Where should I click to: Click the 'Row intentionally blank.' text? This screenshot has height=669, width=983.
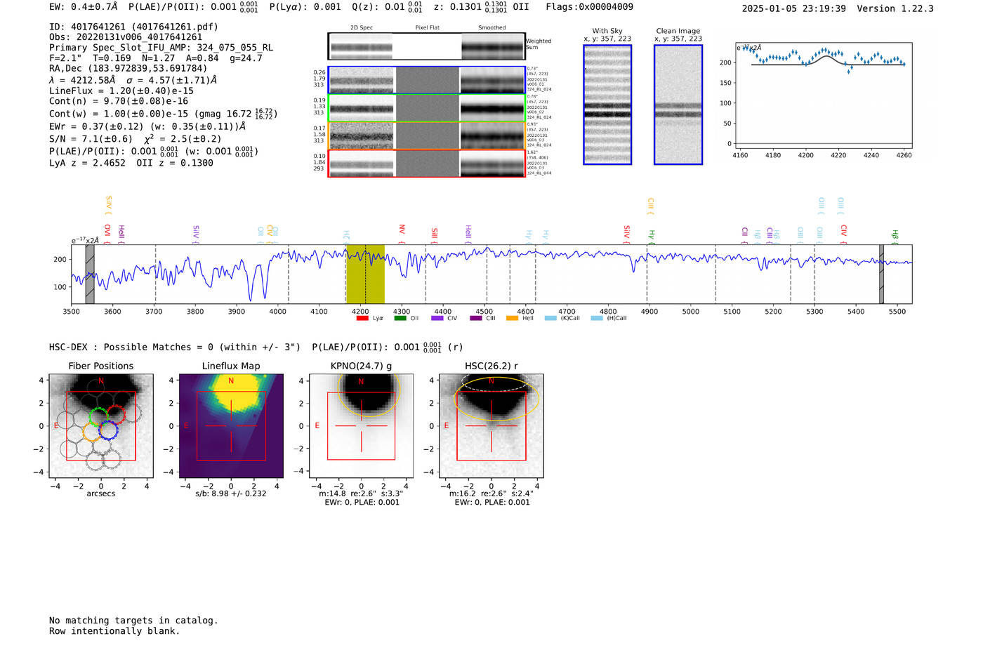pyautogui.click(x=114, y=631)
